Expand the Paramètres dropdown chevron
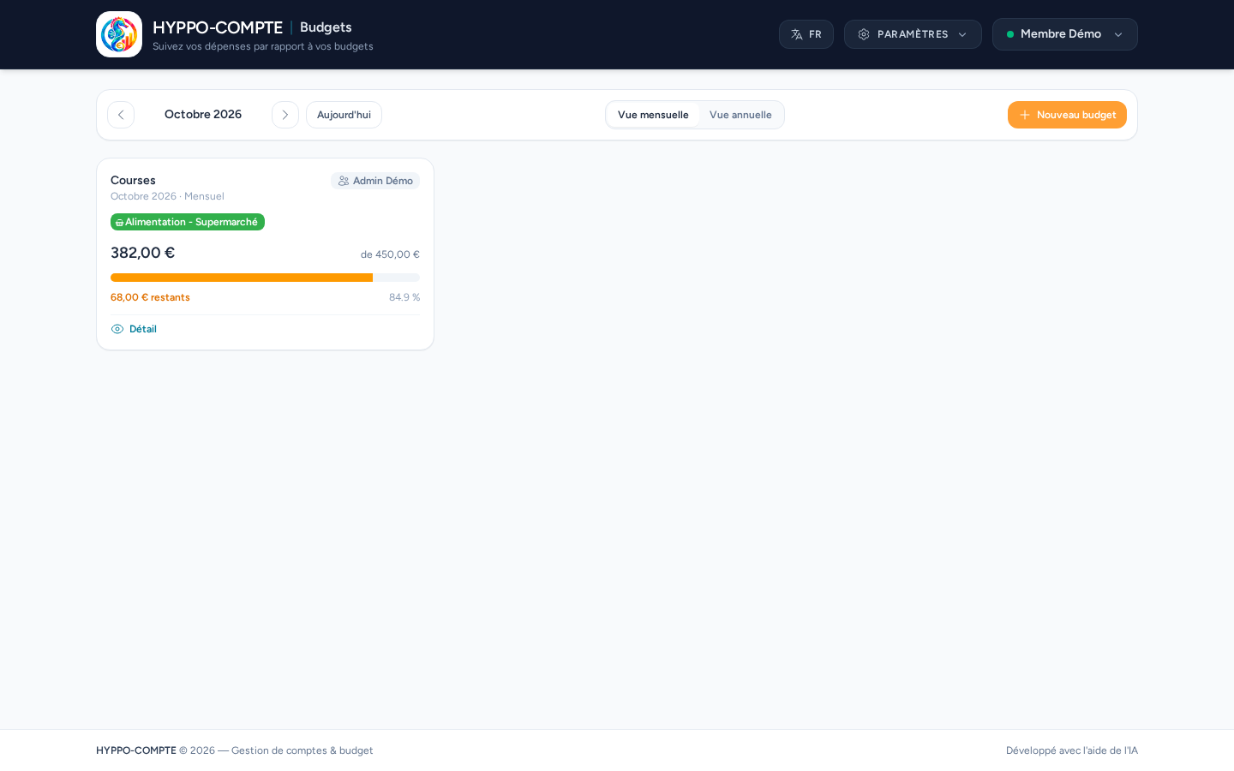The height and width of the screenshot is (771, 1234). pyautogui.click(x=962, y=34)
